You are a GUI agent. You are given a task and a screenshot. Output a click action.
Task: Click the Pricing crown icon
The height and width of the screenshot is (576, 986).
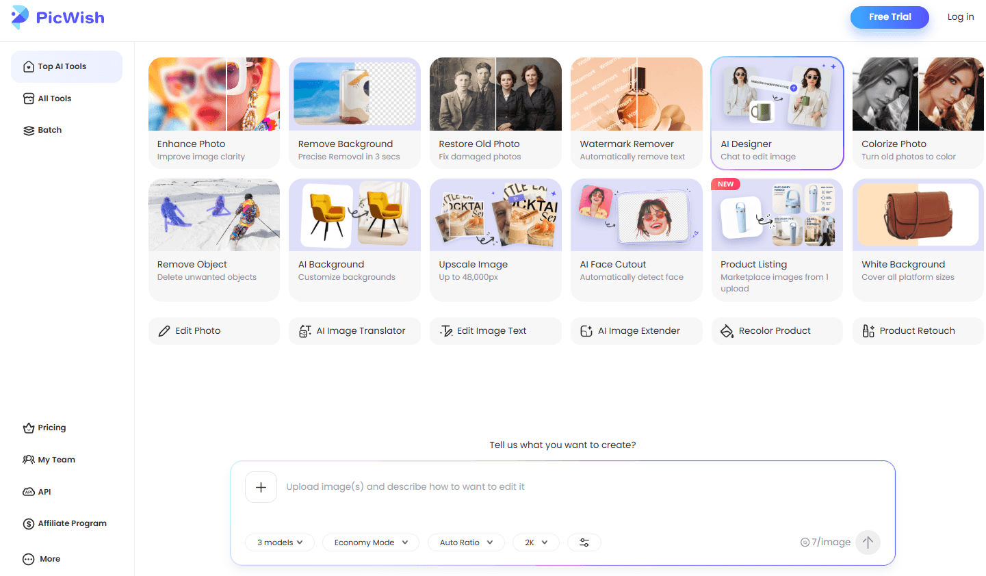(x=29, y=428)
